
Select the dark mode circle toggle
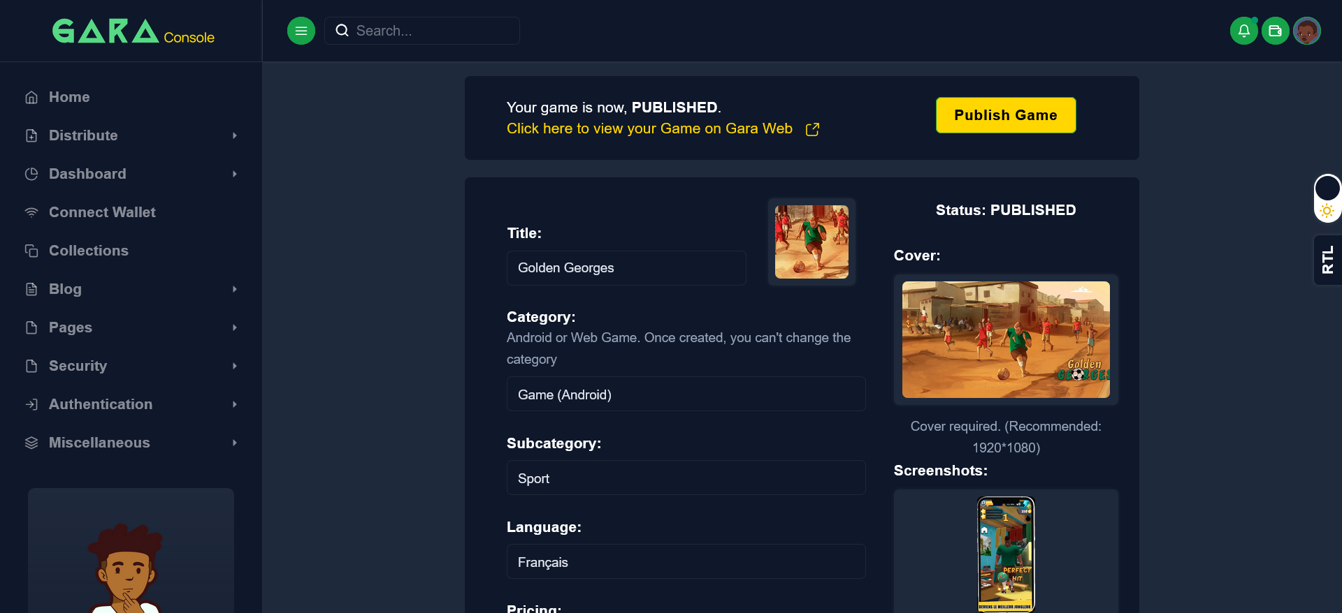pyautogui.click(x=1327, y=188)
